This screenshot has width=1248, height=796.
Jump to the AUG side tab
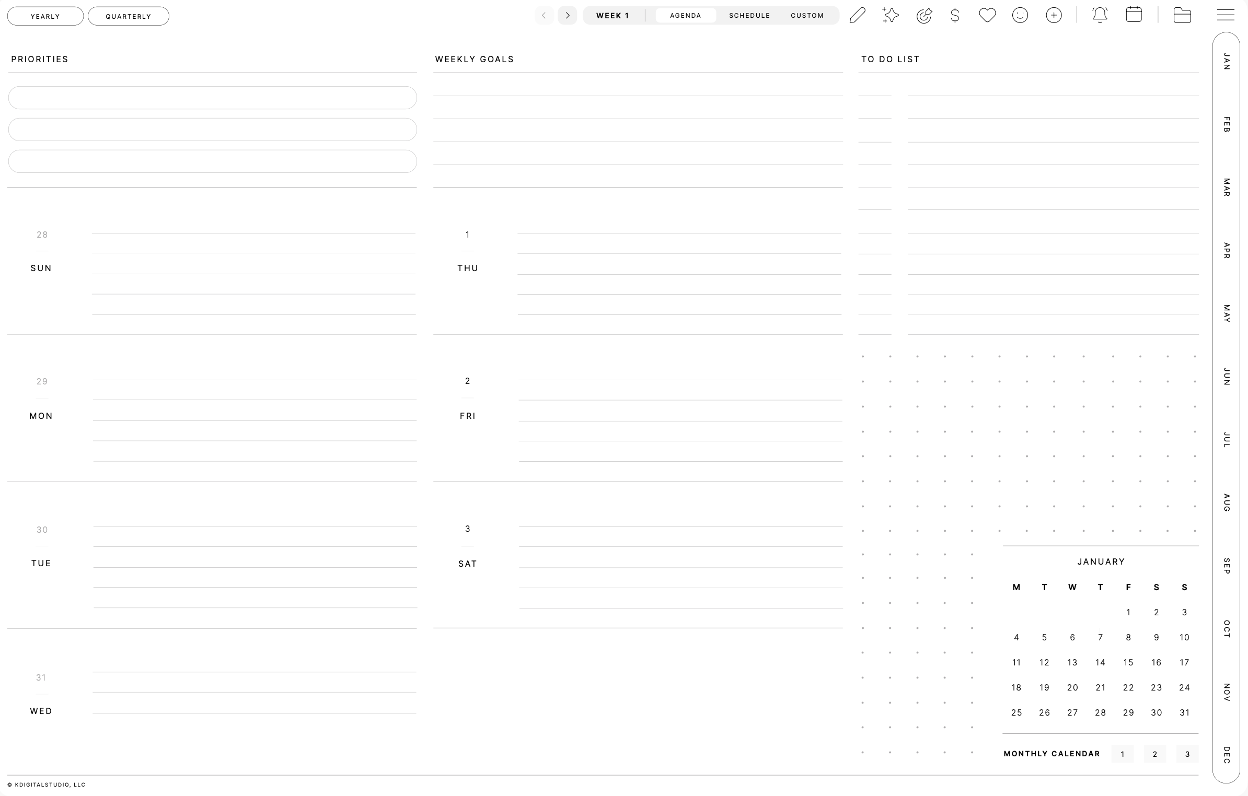pos(1227,502)
